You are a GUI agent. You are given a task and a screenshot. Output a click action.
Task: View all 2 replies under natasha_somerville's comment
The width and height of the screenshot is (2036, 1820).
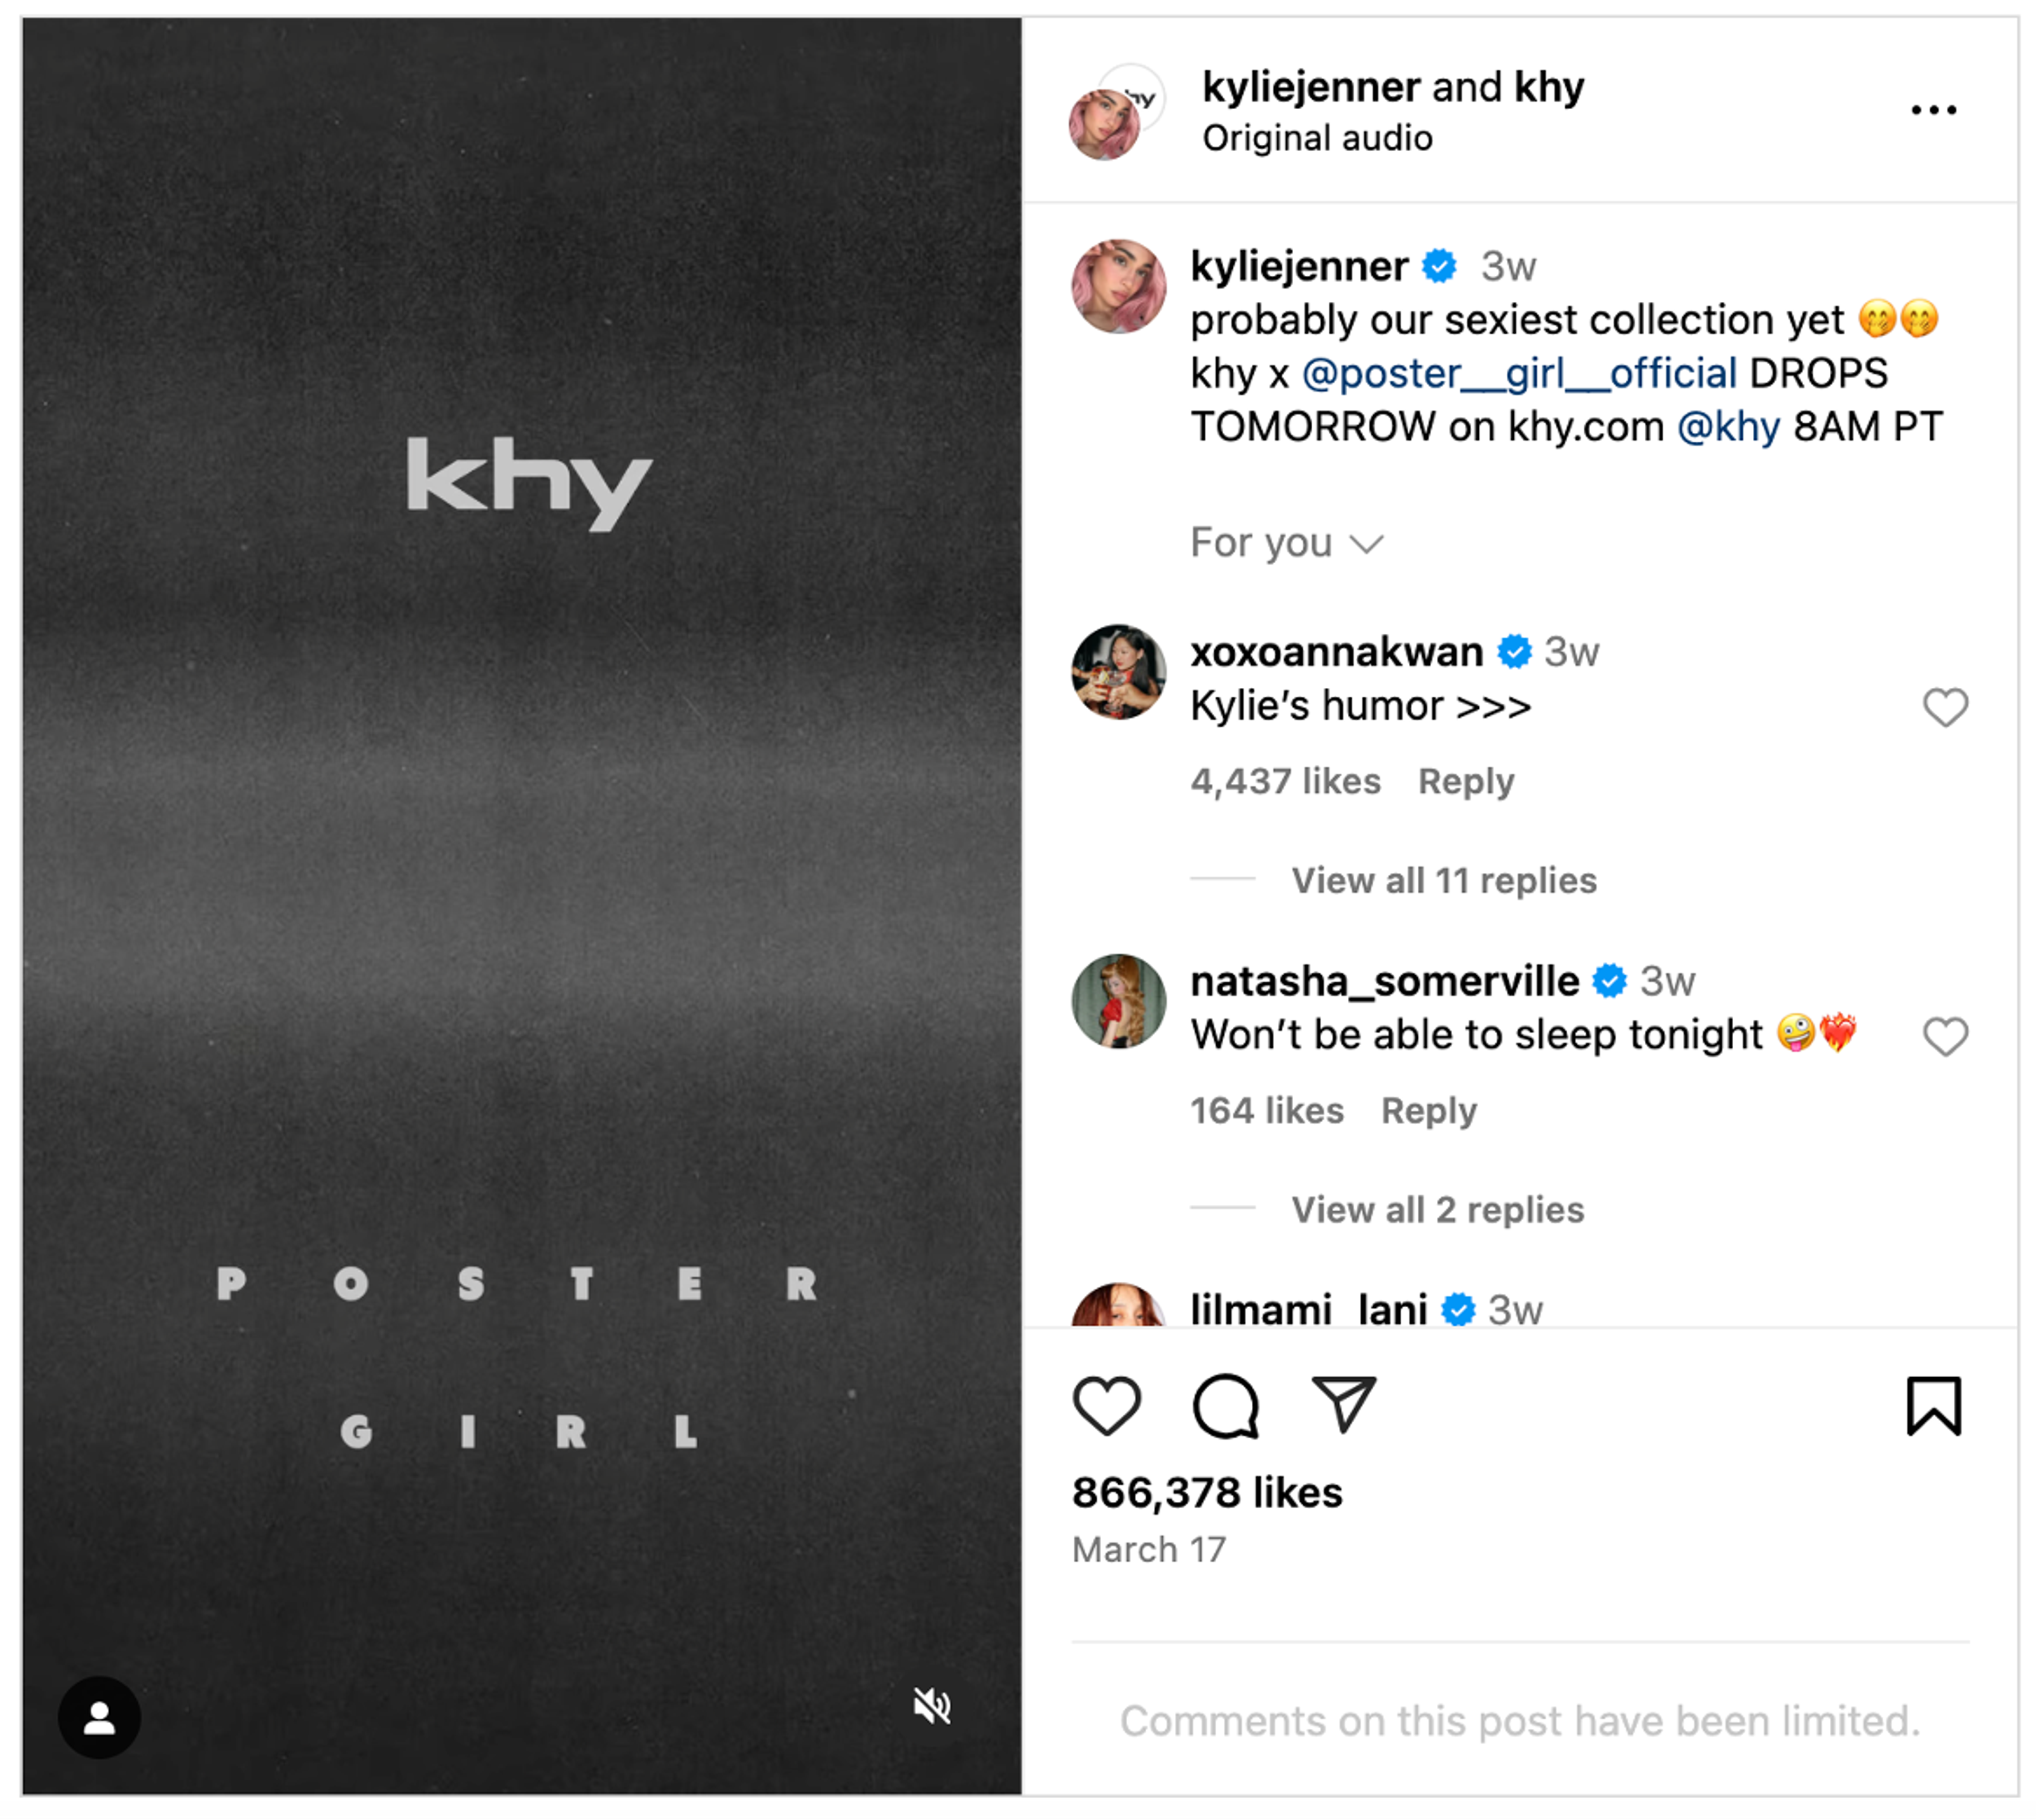pos(1437,1209)
